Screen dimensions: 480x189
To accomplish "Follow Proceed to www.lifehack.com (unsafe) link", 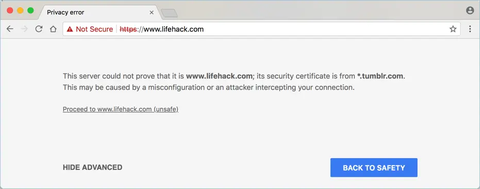I will (121, 109).
